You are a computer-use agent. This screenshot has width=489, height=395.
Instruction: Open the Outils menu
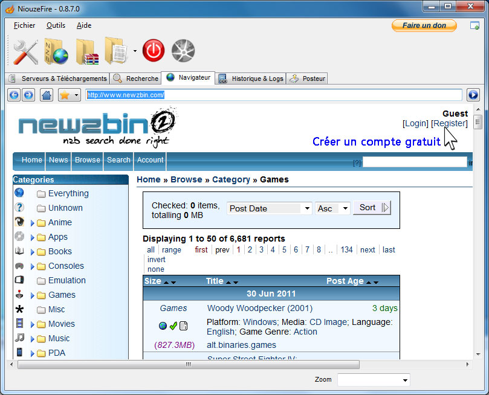coord(56,25)
